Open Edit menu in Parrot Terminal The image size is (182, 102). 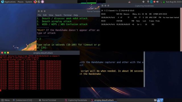click(x=45, y=15)
